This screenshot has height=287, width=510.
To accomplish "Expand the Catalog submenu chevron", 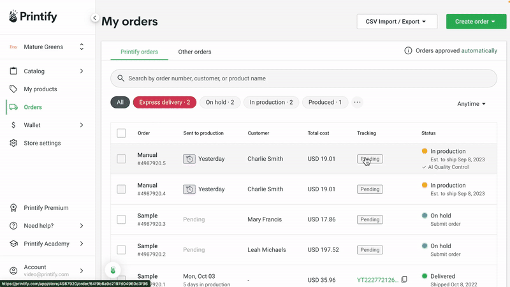I will [x=82, y=71].
